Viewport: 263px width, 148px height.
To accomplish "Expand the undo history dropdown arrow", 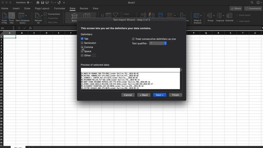I will pos(55,3).
